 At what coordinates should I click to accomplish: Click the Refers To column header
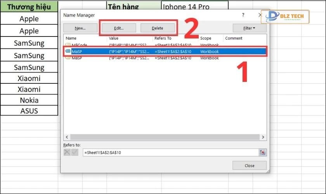(175, 38)
